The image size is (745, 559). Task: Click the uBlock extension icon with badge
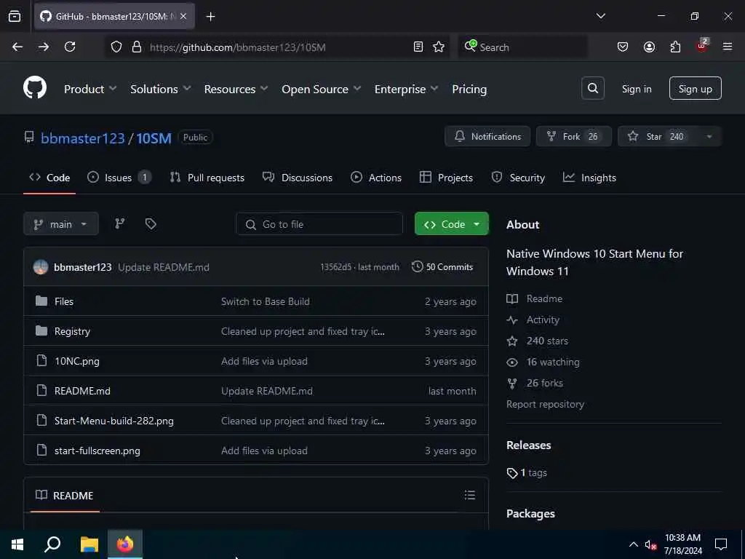[x=702, y=46]
